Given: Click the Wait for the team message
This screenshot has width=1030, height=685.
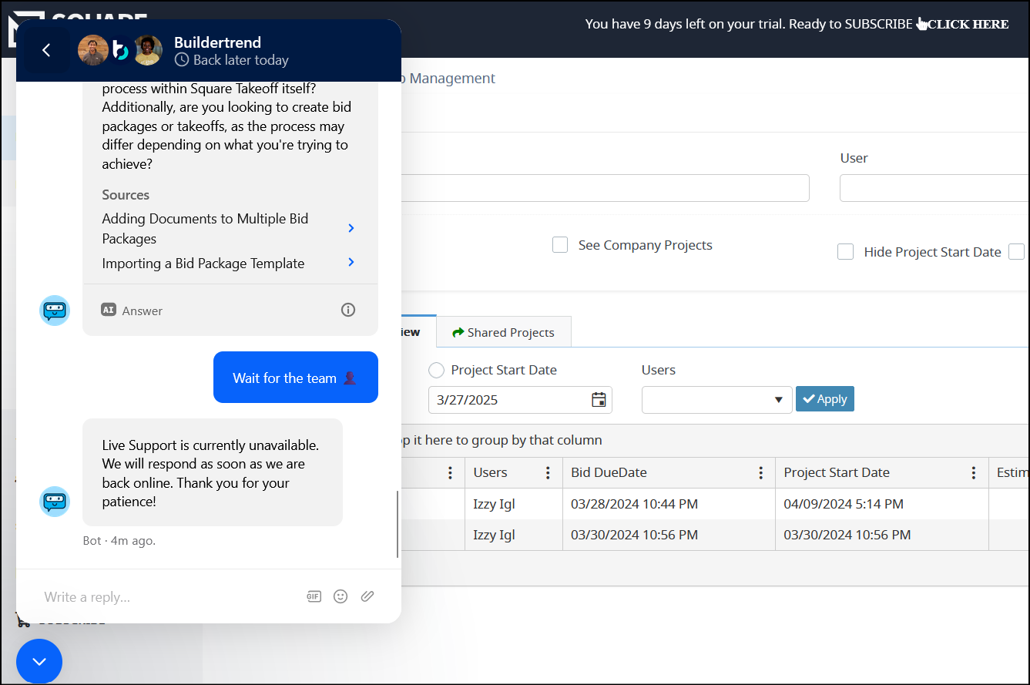Looking at the screenshot, I should click(x=296, y=378).
